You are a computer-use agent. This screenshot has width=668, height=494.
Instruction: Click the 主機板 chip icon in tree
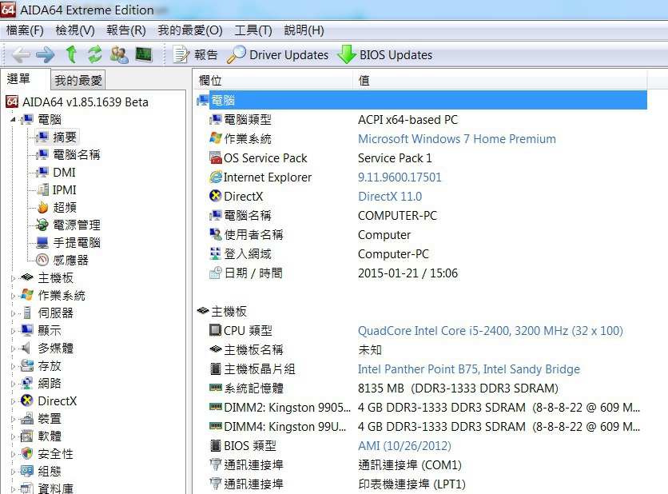coord(27,277)
